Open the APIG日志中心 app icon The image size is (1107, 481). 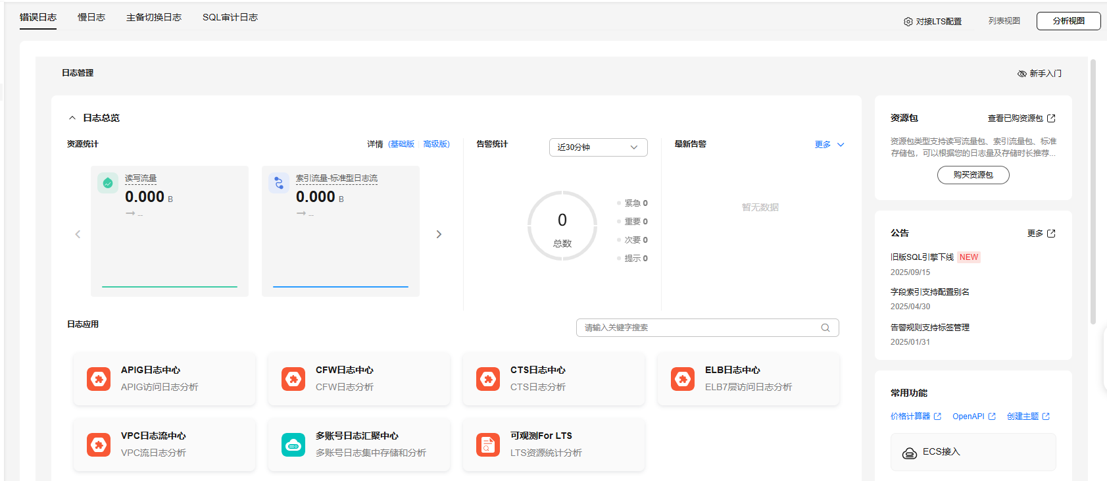click(99, 379)
